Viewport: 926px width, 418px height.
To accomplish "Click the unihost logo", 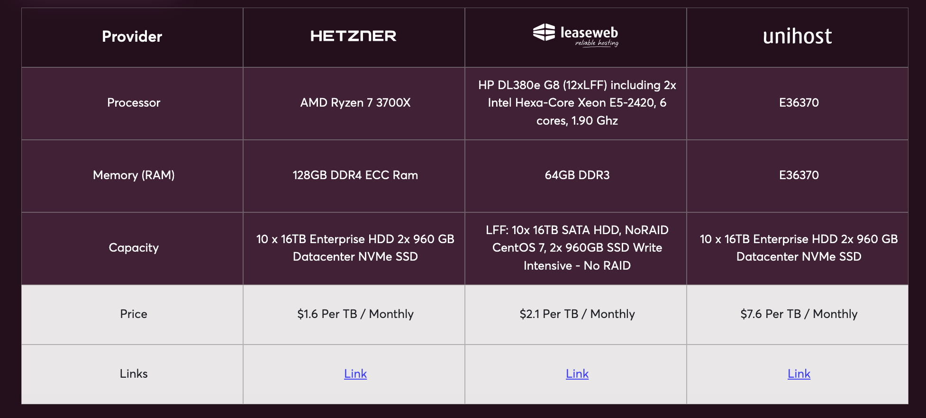I will click(797, 36).
